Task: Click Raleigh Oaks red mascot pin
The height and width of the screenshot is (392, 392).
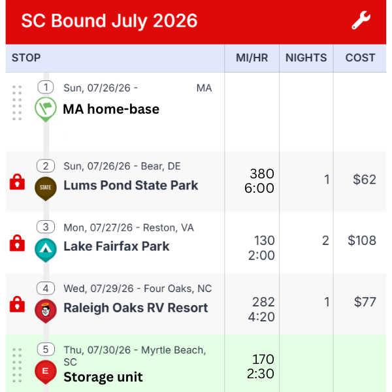Action: pyautogui.click(x=46, y=311)
